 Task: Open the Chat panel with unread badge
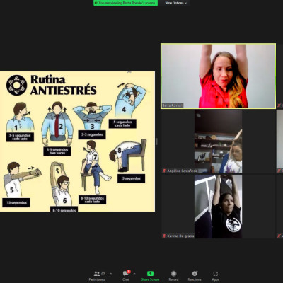(126, 273)
